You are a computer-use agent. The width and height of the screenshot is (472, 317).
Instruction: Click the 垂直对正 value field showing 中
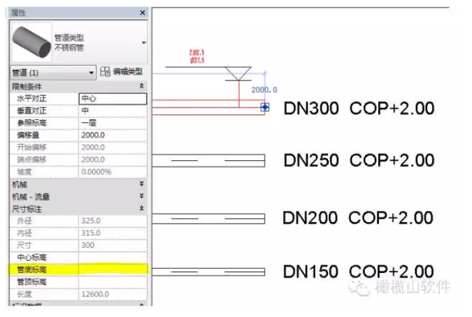[x=112, y=111]
